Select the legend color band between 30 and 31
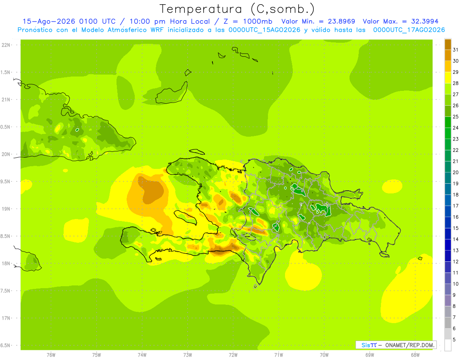The height and width of the screenshot is (360, 466). [x=448, y=55]
